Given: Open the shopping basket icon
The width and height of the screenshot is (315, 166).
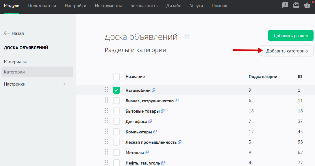Looking at the screenshot, I should pos(307,5).
